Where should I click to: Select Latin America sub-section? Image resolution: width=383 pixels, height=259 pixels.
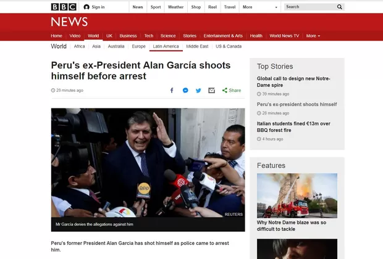coord(166,46)
